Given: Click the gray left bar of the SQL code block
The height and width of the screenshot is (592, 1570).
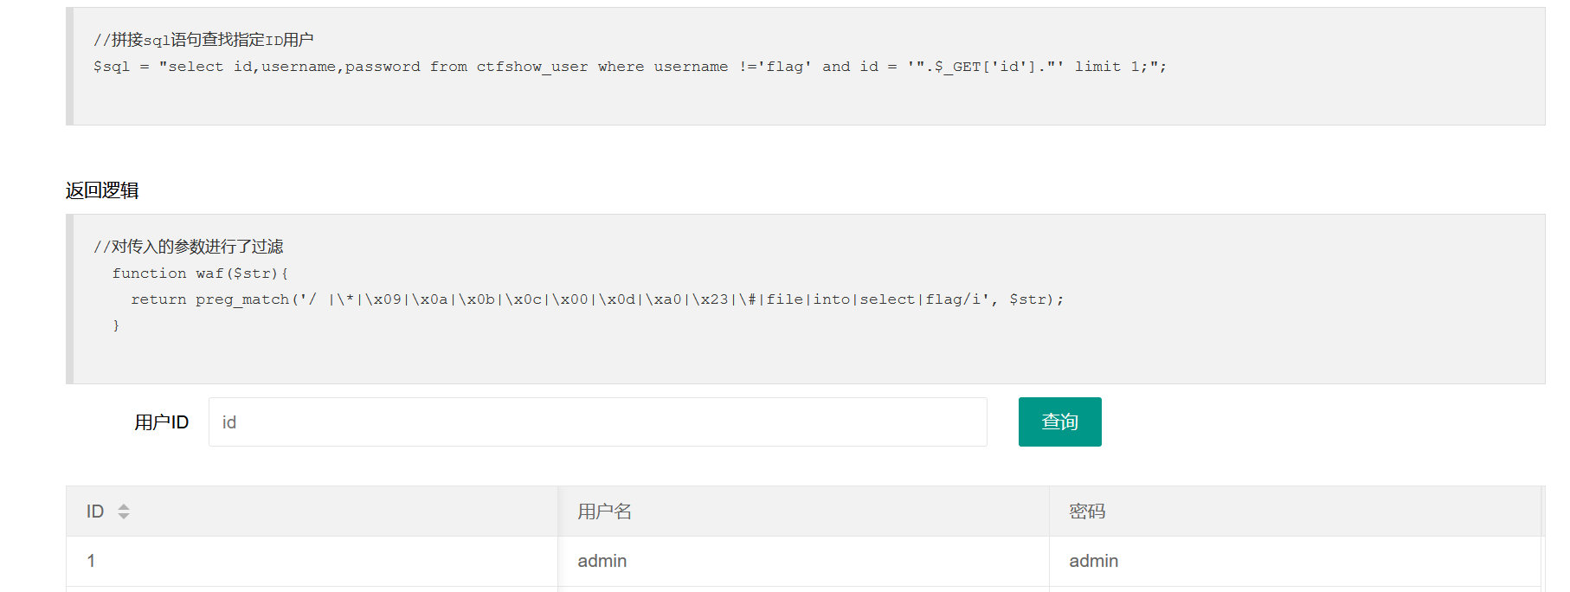Looking at the screenshot, I should pos(70,67).
